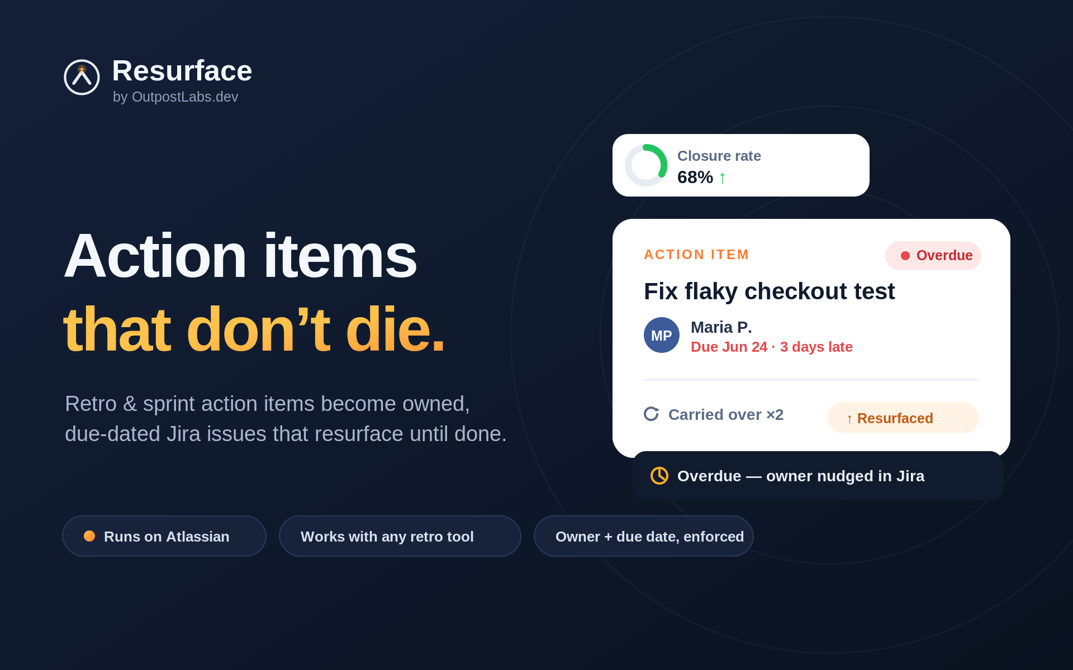Click the MP avatar circle

pyautogui.click(x=662, y=335)
